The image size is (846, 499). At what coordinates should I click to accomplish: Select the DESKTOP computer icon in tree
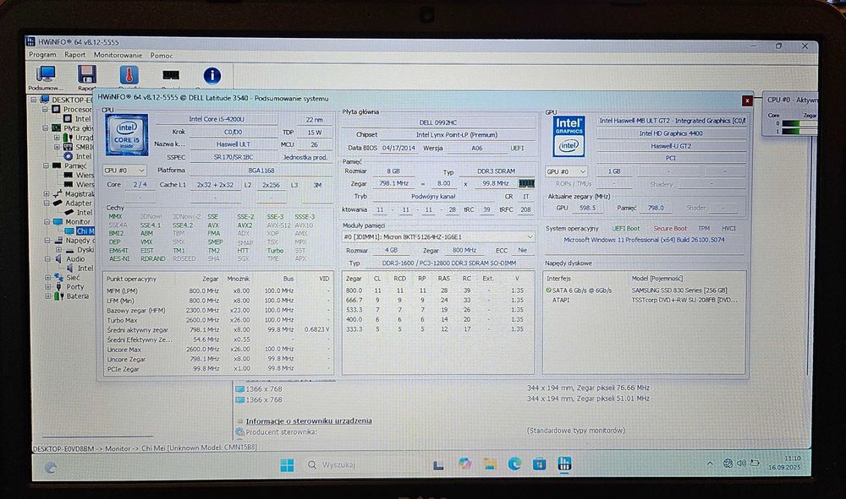click(45, 100)
